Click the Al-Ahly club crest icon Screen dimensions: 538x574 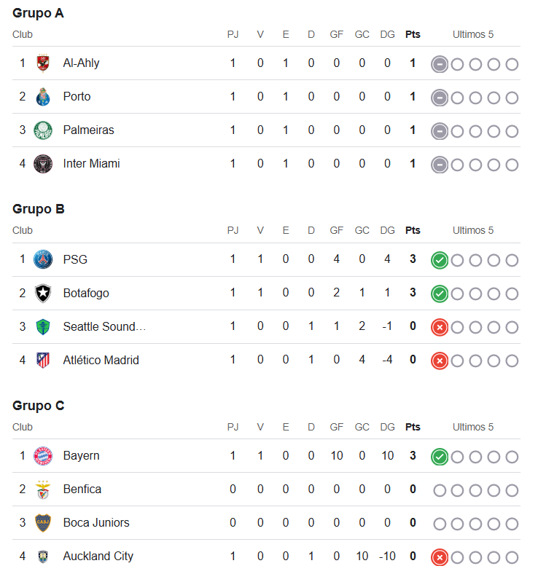click(x=43, y=63)
